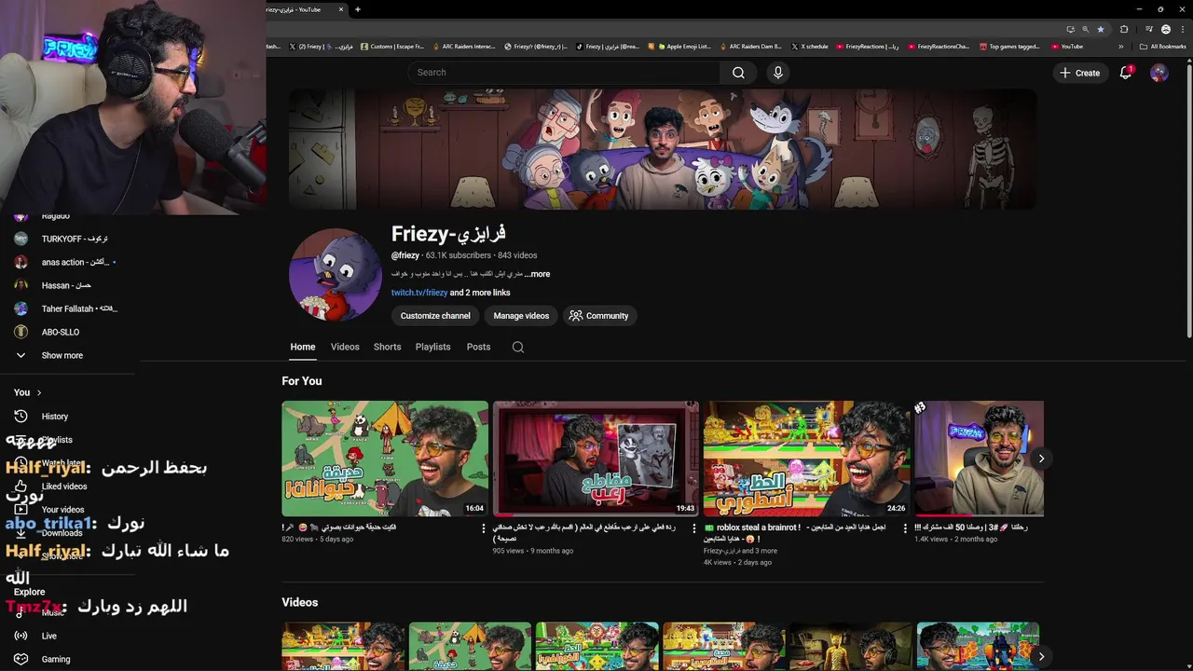Image resolution: width=1193 pixels, height=671 pixels.
Task: Expand the You section chevron
Action: 39,392
